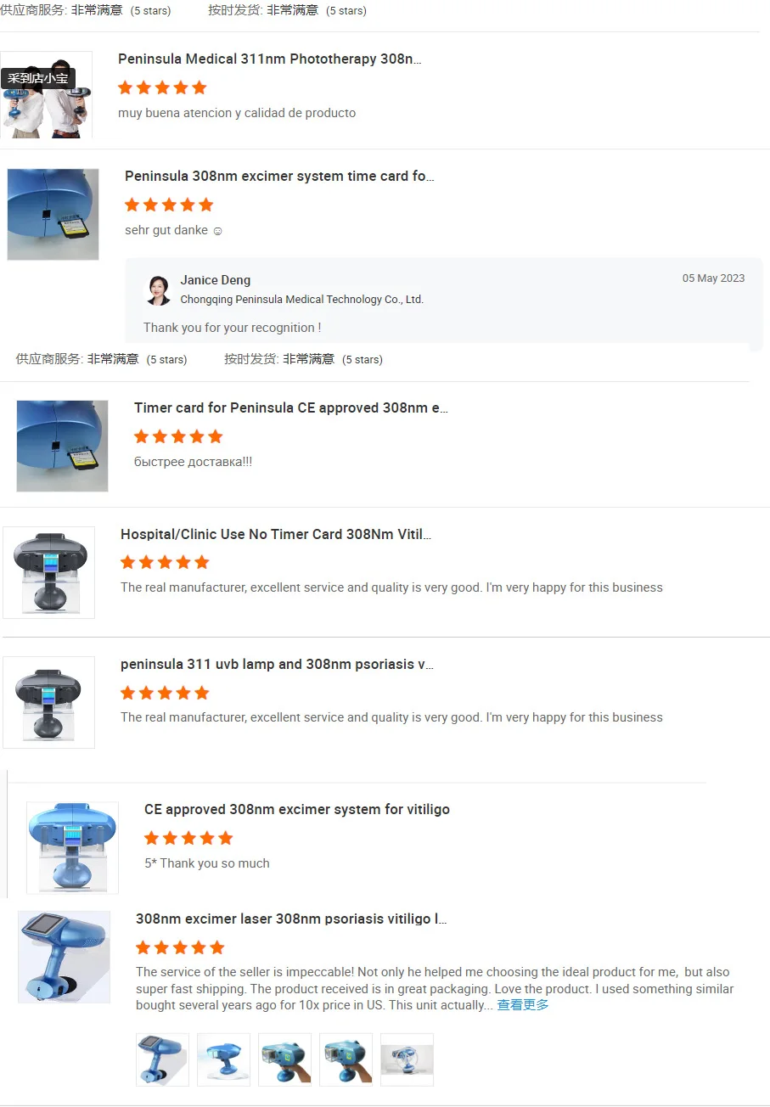View third review photo thumbnail

(284, 1059)
